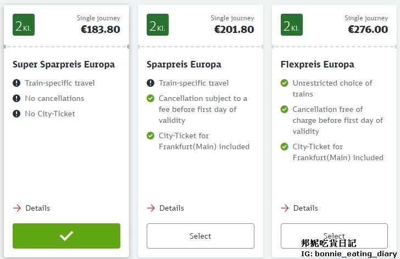
Task: Click green check beside Cancellation subject to a fee
Action: [151, 99]
